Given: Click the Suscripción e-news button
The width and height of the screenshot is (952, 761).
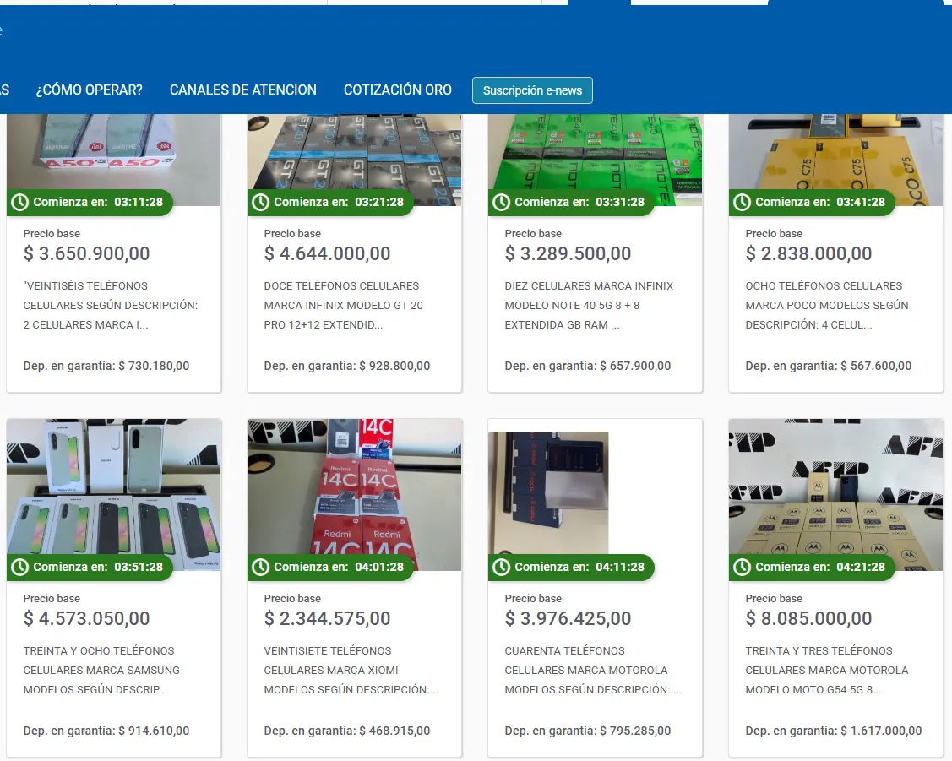Looking at the screenshot, I should (532, 90).
